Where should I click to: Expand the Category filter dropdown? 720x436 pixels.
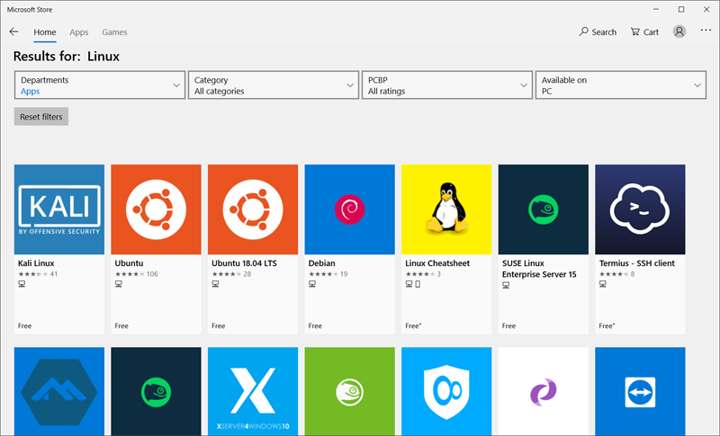pos(274,85)
